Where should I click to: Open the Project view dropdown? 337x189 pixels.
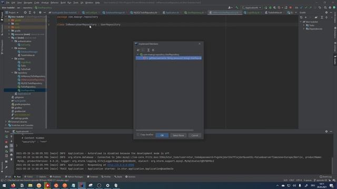click(12, 13)
